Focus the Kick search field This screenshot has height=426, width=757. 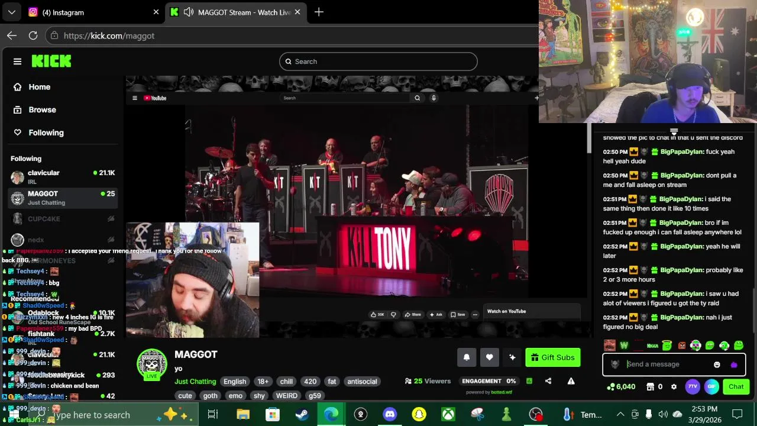(378, 62)
